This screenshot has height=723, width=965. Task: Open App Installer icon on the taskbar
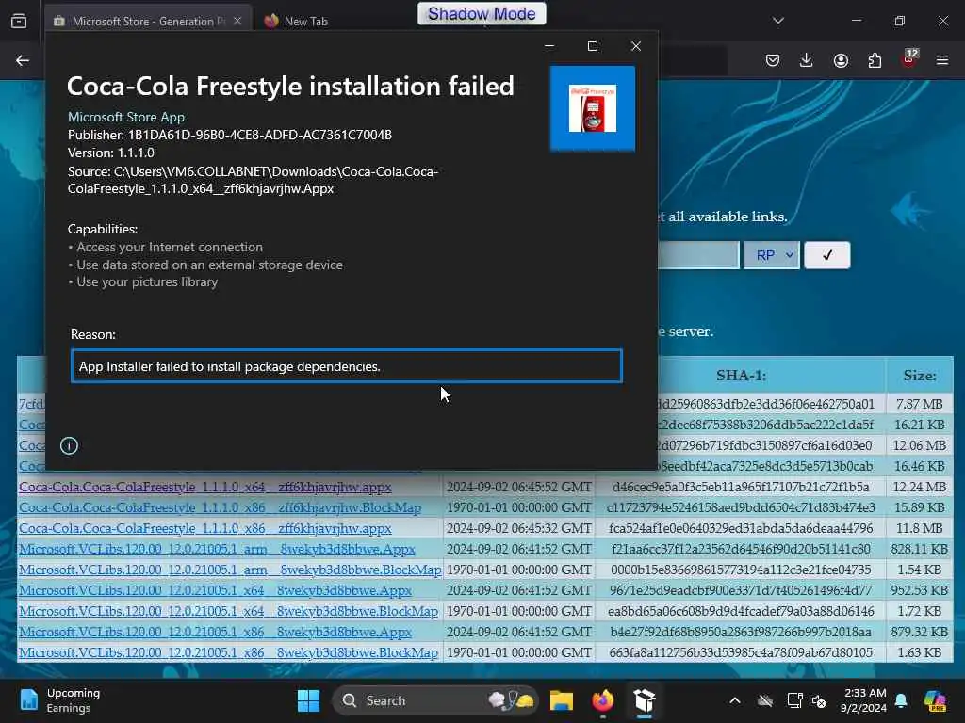point(644,700)
